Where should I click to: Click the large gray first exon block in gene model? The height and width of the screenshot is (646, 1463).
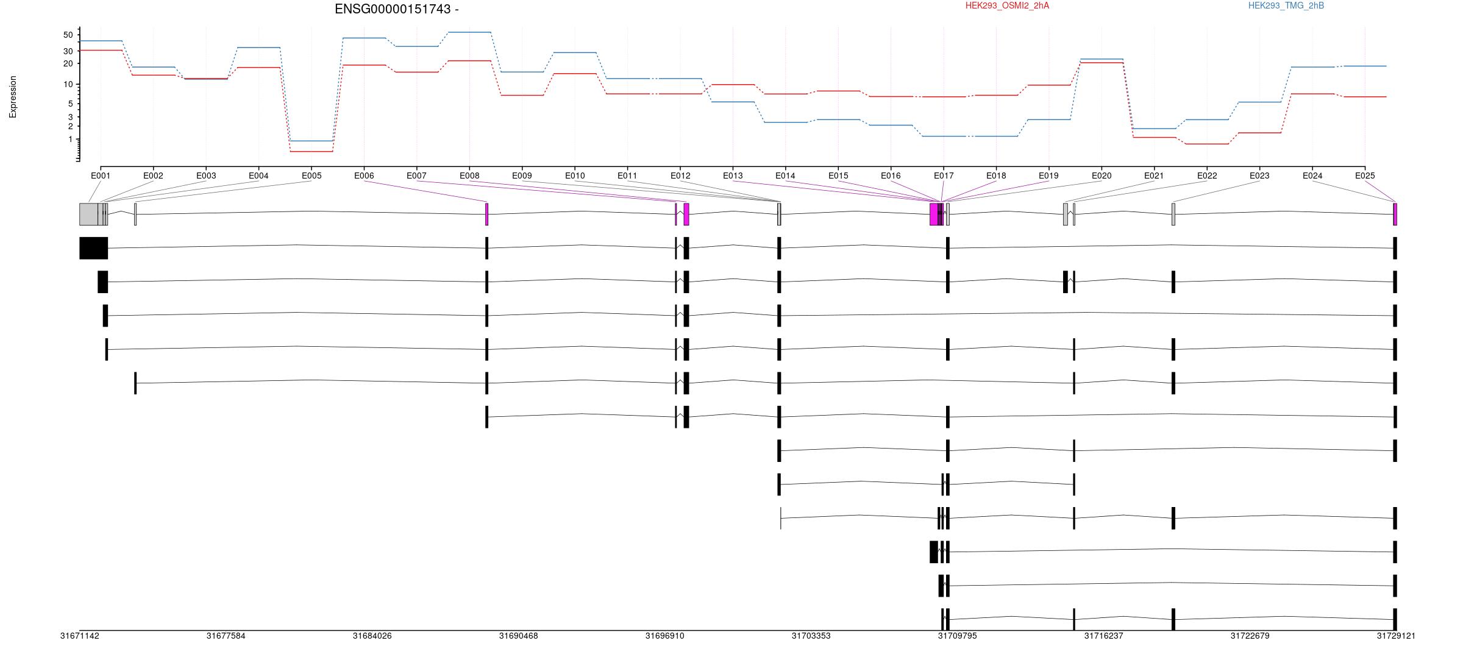(x=89, y=214)
